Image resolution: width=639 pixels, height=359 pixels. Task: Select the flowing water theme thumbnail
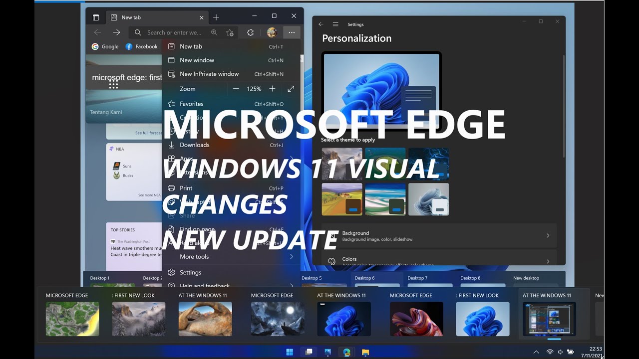385,199
